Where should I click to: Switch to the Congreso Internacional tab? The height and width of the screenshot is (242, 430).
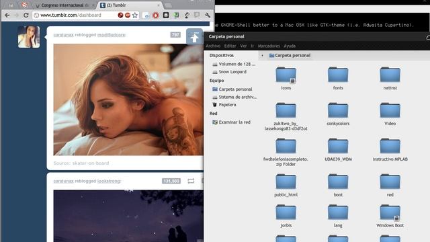[x=65, y=5]
